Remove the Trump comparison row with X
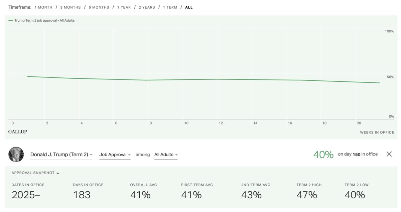 click(389, 154)
